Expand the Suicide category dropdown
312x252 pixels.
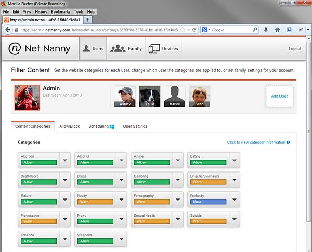[x=235, y=219]
